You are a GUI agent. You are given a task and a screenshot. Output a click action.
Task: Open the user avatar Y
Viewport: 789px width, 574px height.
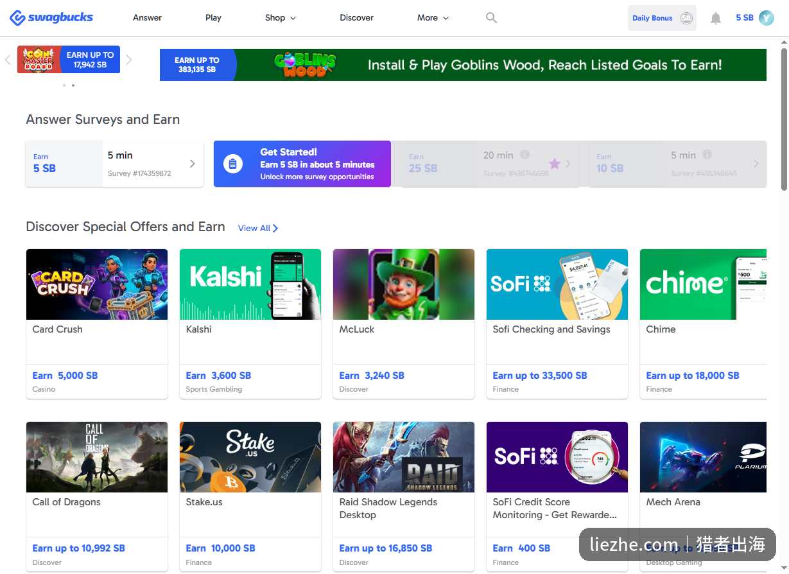pos(767,18)
